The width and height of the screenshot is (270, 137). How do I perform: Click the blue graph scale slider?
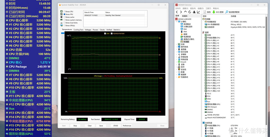[63, 33]
